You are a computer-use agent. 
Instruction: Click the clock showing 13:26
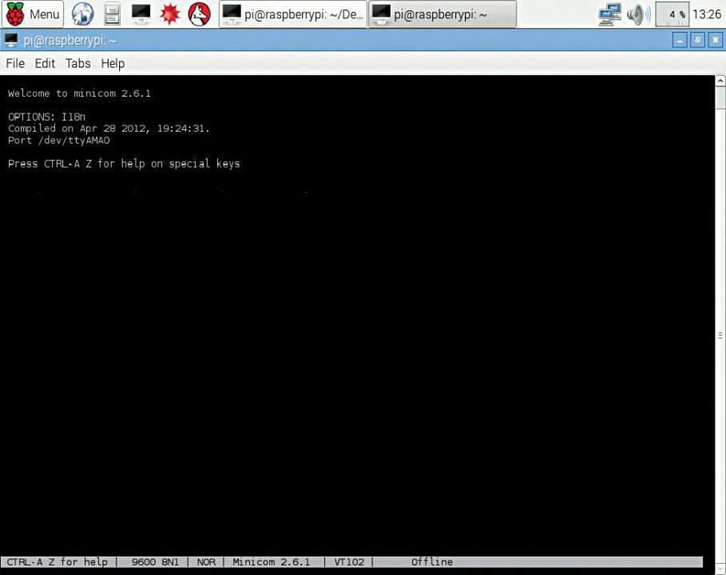[x=707, y=14]
